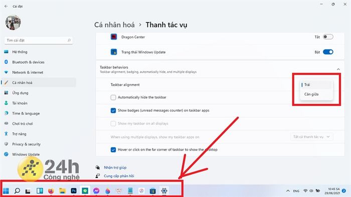This screenshot has height=197, width=351.
Task: Open Messenger from the taskbar
Action: pyautogui.click(x=96, y=191)
